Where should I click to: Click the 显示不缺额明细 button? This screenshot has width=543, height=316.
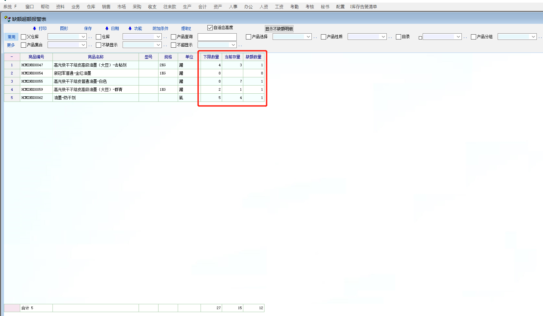click(279, 29)
